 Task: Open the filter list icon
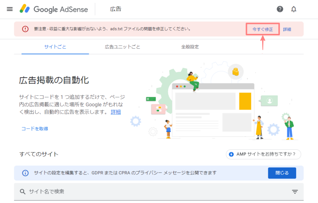(x=295, y=192)
